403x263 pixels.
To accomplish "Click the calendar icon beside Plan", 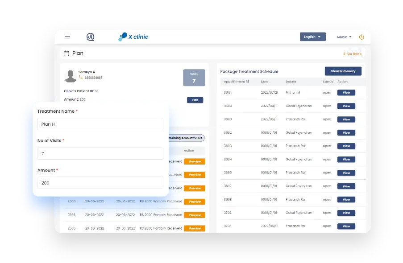I will coord(66,53).
